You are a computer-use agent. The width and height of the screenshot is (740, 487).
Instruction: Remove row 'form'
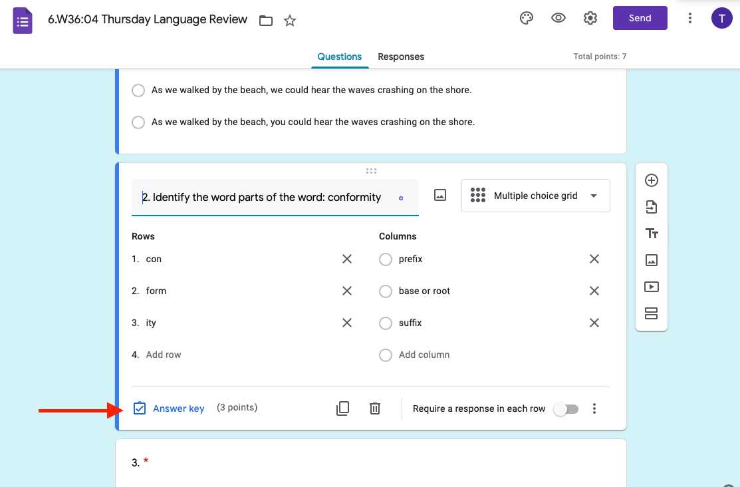click(x=347, y=291)
